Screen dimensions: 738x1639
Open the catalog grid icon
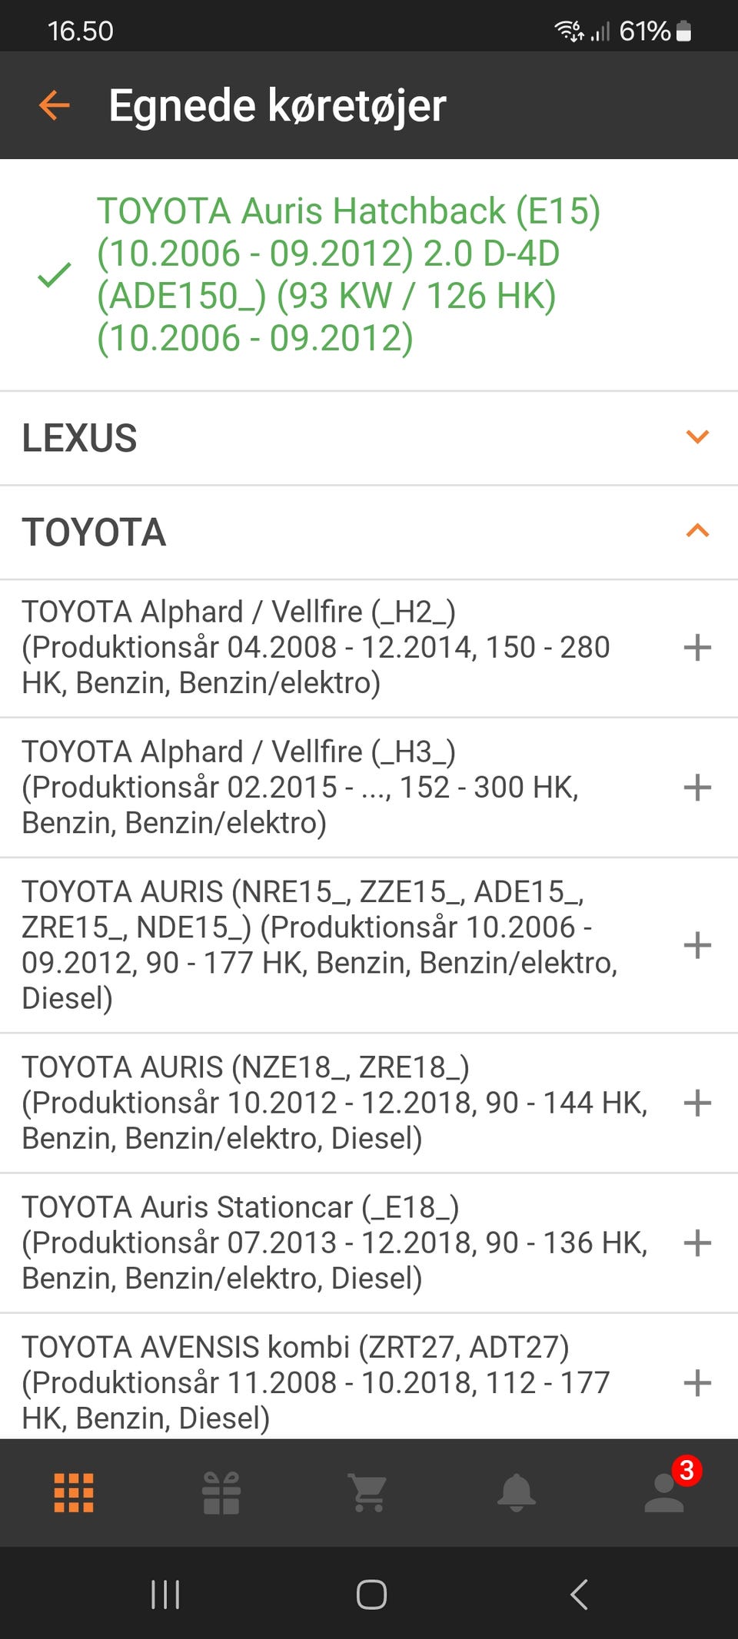coord(74,1493)
